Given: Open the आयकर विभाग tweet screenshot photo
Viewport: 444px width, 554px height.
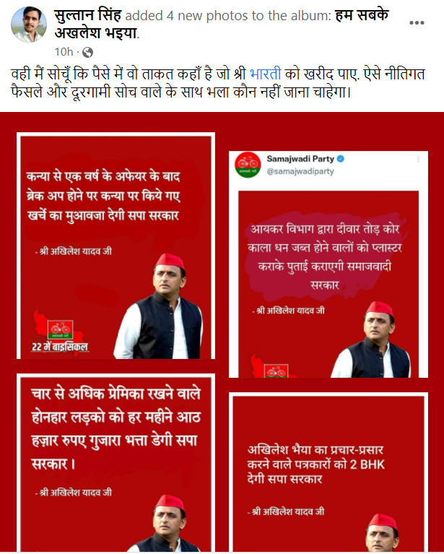Looking at the screenshot, I should [328, 264].
